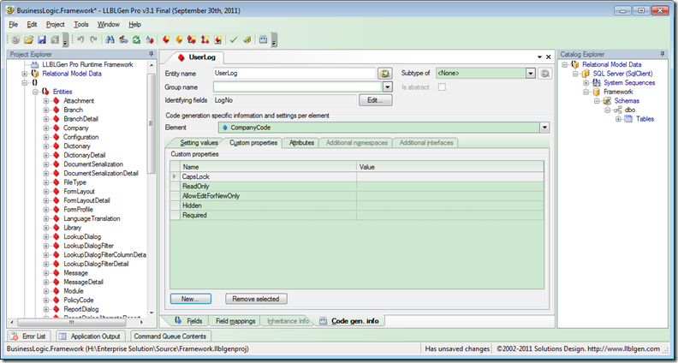Save the project with the floppy disk icon
Viewport: 678px width, 363px height.
click(41, 39)
